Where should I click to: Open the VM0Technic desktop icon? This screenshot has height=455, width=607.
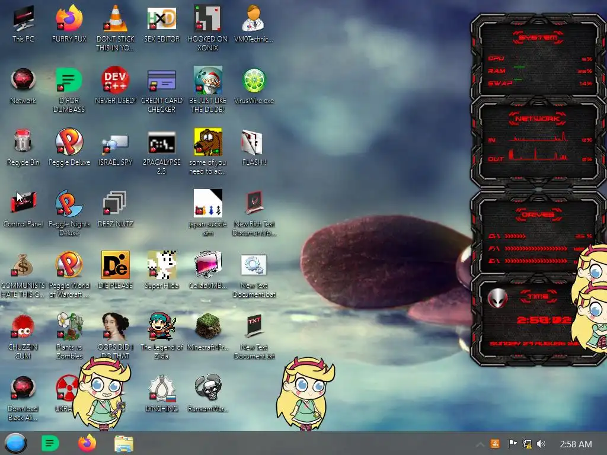click(254, 24)
